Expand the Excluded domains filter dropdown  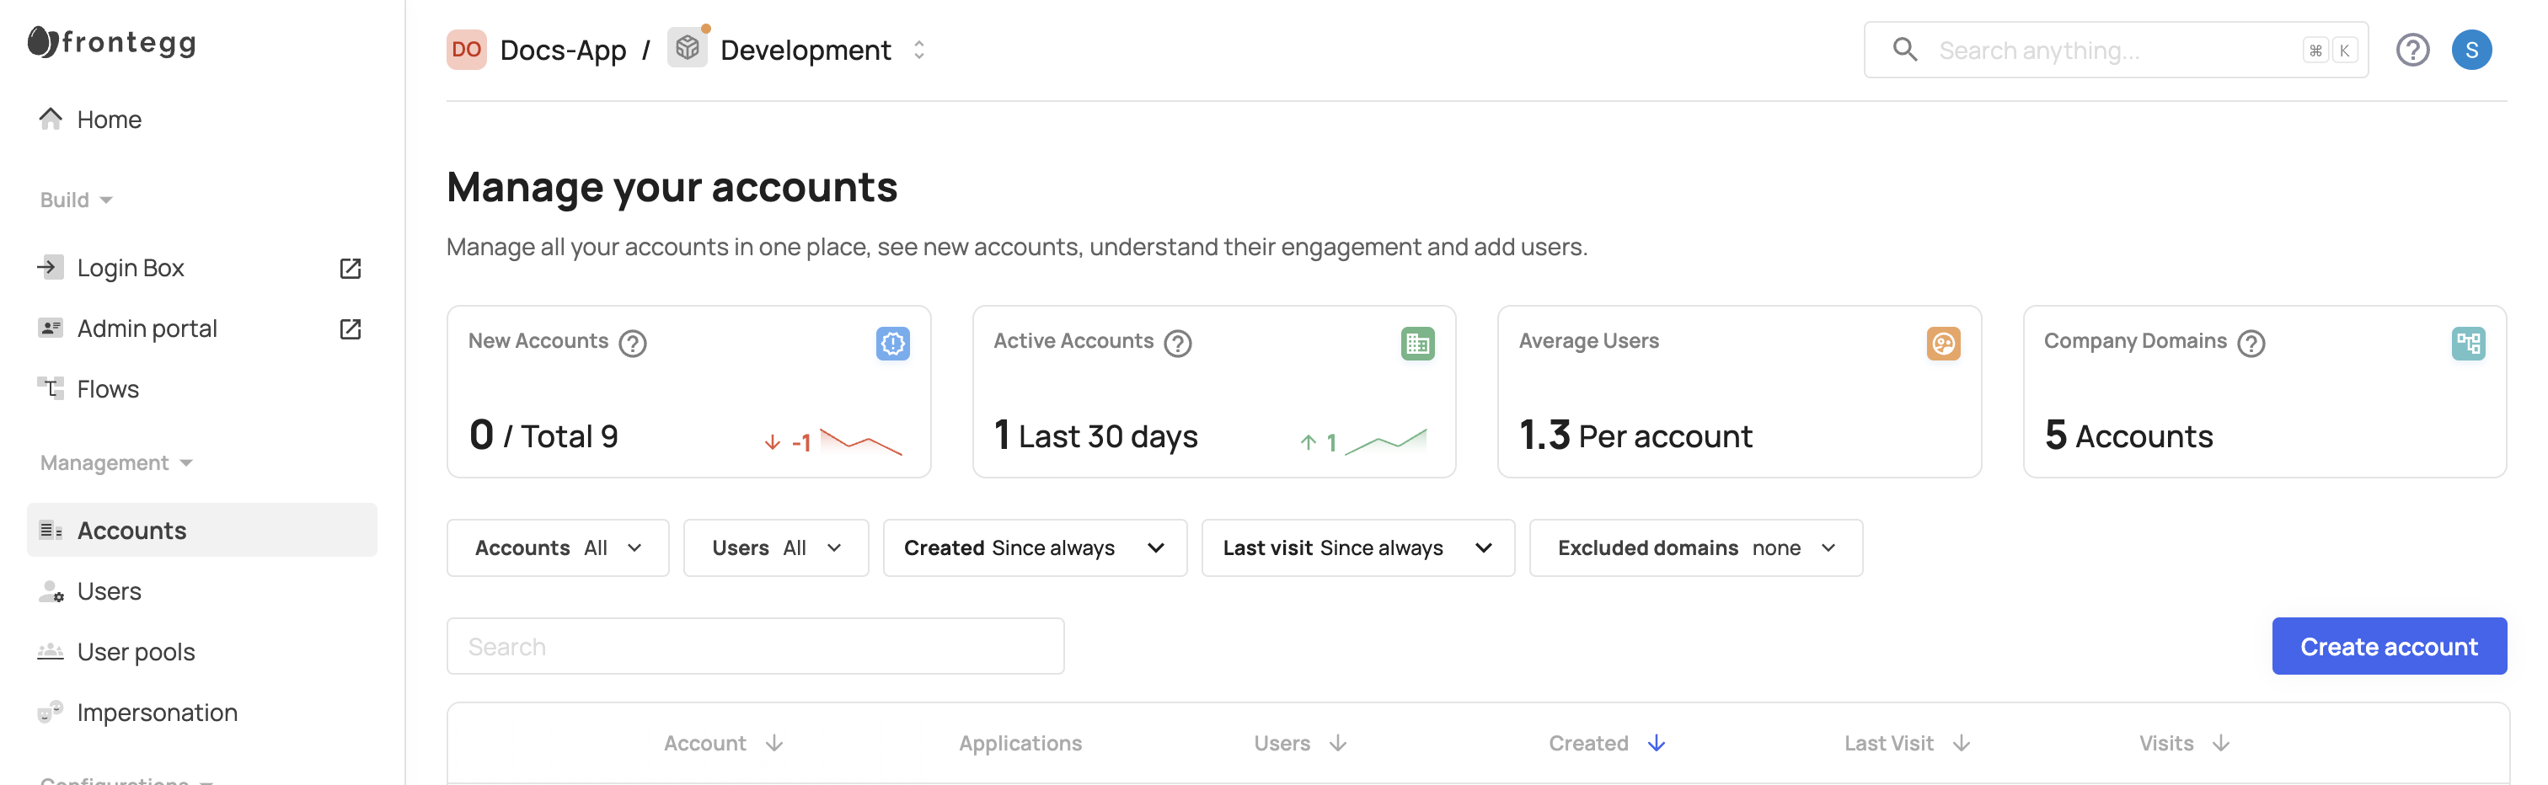point(1695,547)
